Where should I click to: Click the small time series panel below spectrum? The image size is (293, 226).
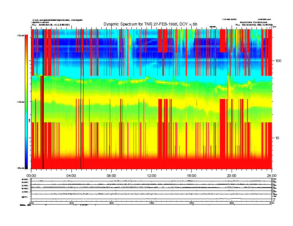pos(151,190)
